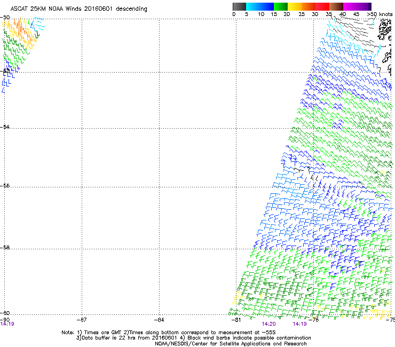
Task: Click the 'Data buffer is 22 hrs' note line
Action: coord(193,338)
